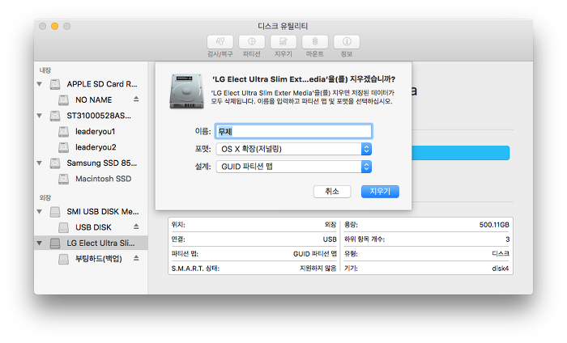This screenshot has width=567, height=343.
Task: Click the 부팅하드(백업) volume icon
Action: point(64,259)
